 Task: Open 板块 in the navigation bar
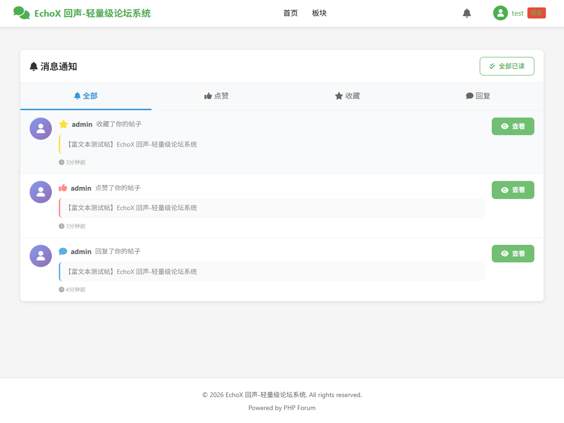coord(319,13)
